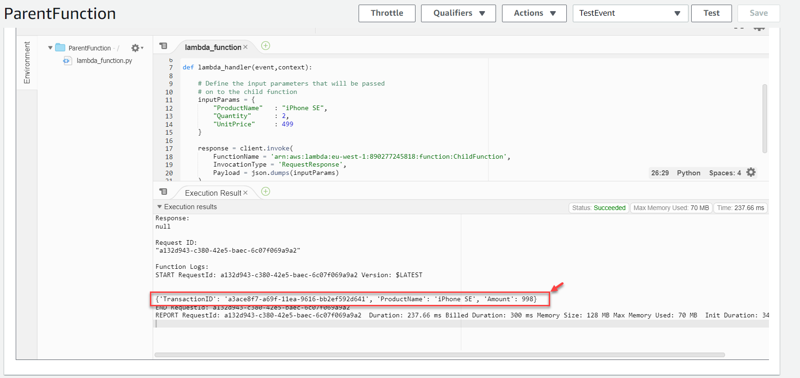Open the TestEvent selection dropdown

(630, 13)
